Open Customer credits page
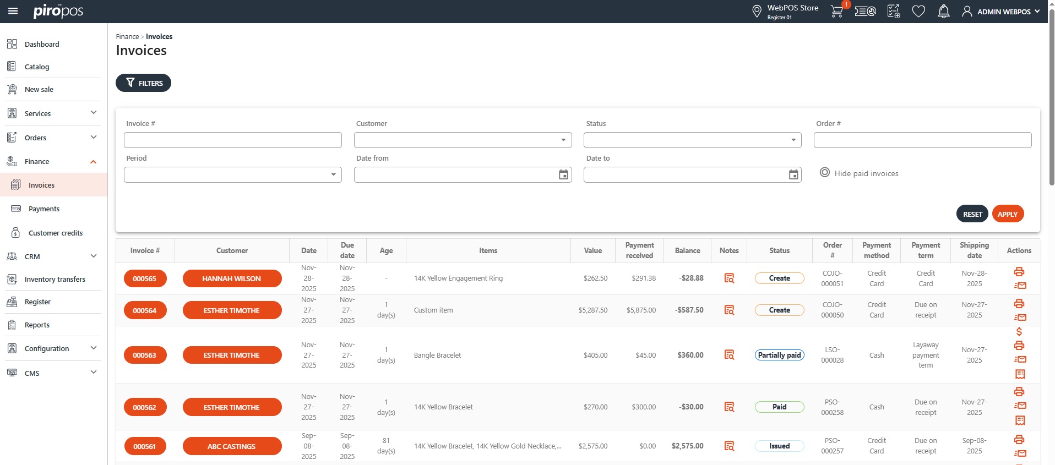Screen dimensions: 1055x465 pyautogui.click(x=56, y=233)
